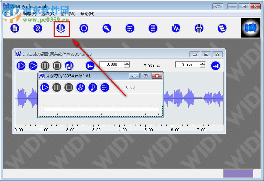Click the Bluetooth-like icon in mid window
This screenshot has width=264, height=181.
(x=81, y=87)
